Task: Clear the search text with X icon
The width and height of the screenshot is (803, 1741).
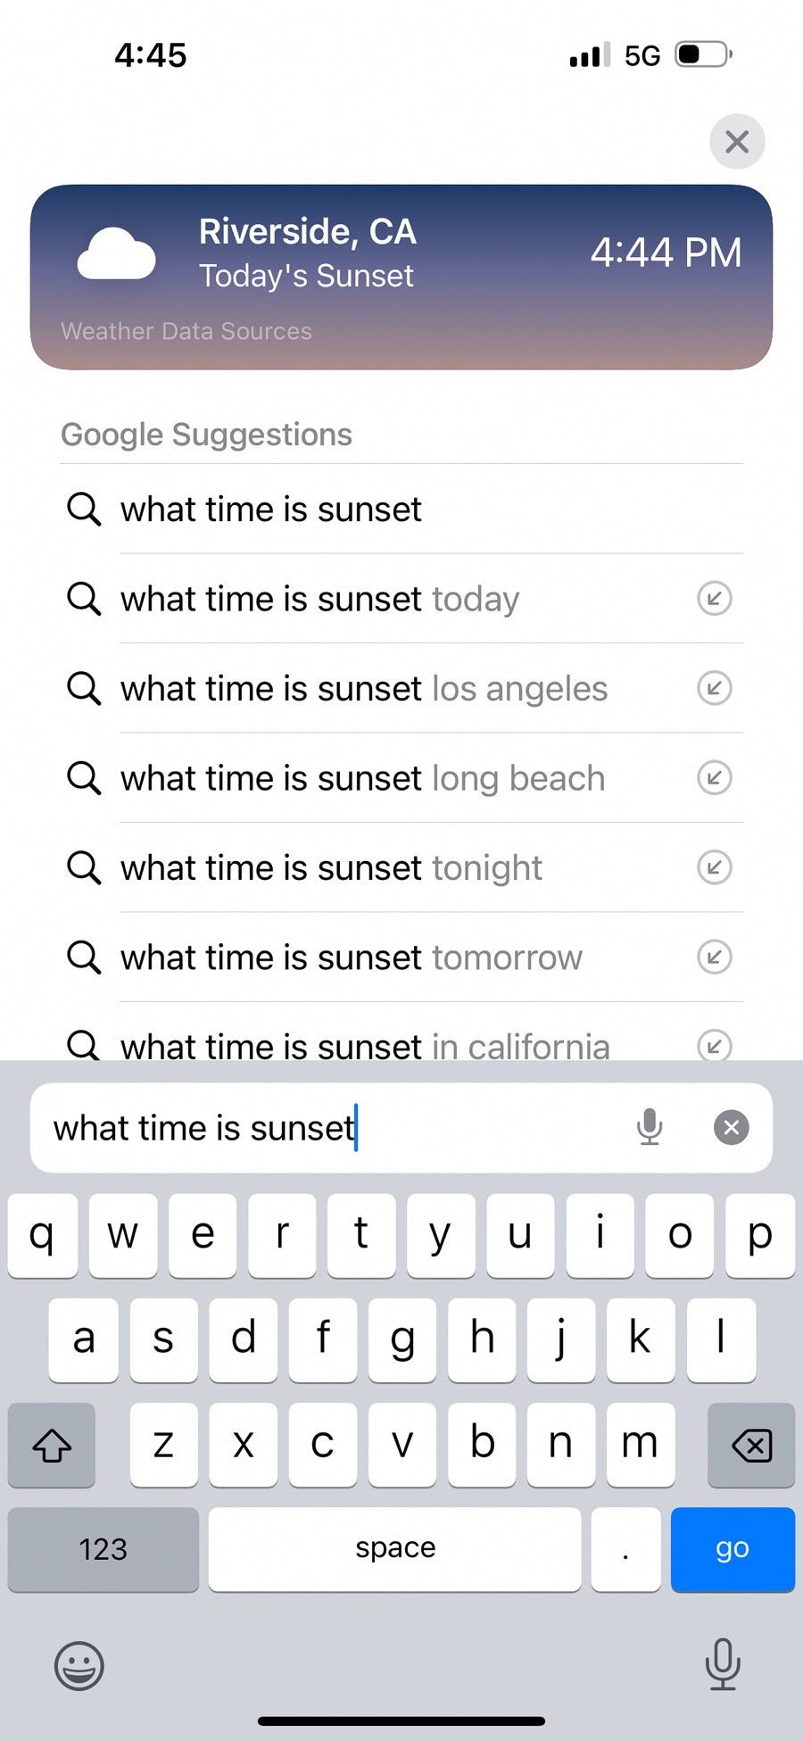Action: pyautogui.click(x=731, y=1127)
